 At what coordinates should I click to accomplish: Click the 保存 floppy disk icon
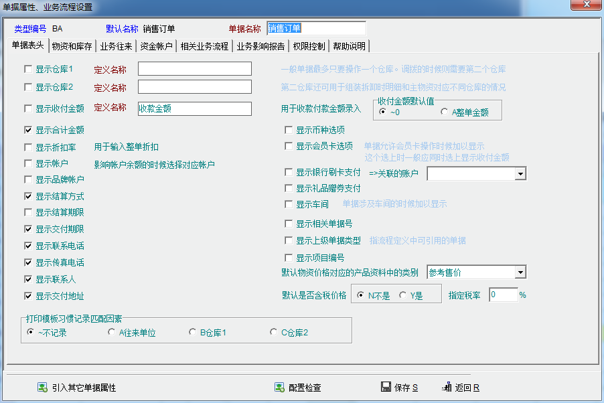tap(386, 387)
